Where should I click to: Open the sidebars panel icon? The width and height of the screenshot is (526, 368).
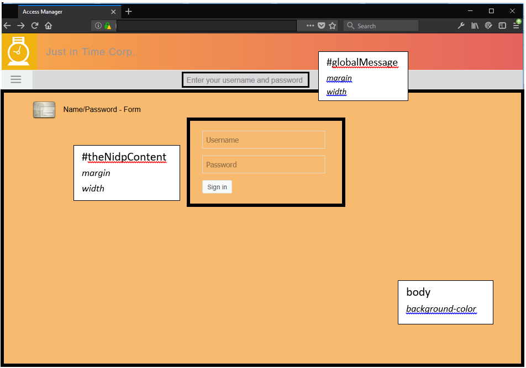[x=502, y=25]
